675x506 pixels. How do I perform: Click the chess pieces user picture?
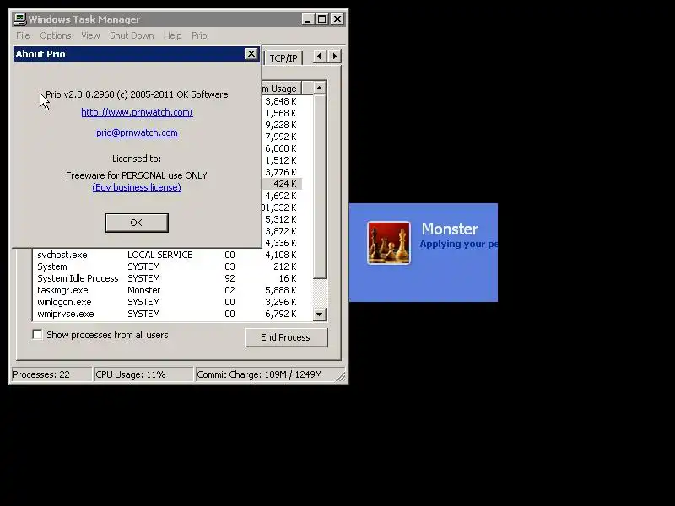click(389, 243)
